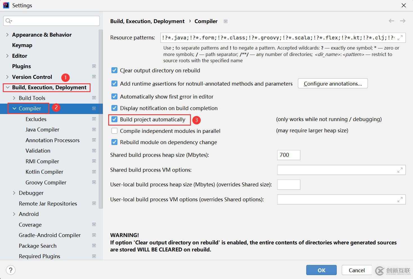413x279 pixels.
Task: Click the search magnifier icon
Action: tap(8, 21)
